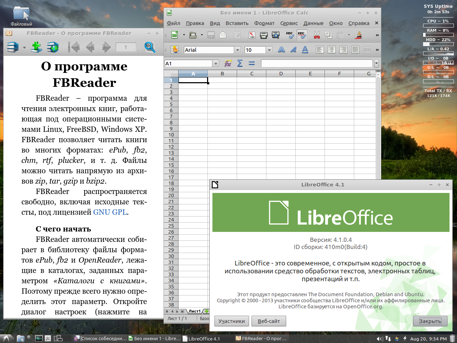Screen dimensions: 457x343
Task: Click the Веб-сайт button
Action: [x=269, y=321]
